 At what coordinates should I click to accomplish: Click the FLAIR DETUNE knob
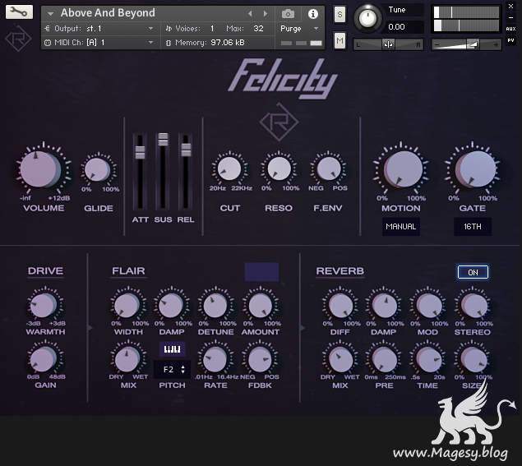pyautogui.click(x=215, y=306)
